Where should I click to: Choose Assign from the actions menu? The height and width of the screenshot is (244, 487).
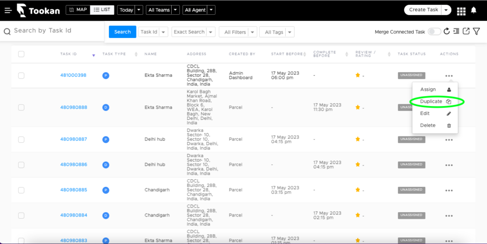coord(435,89)
